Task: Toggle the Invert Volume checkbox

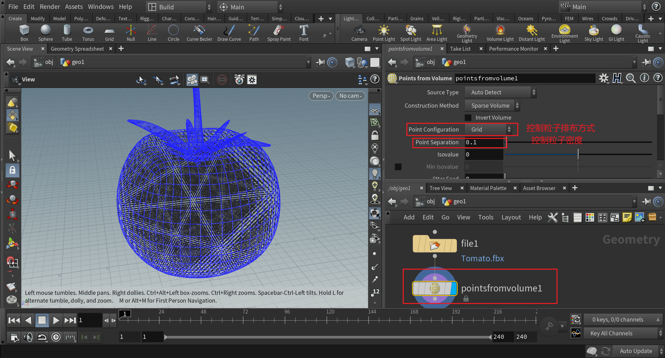Action: point(468,117)
